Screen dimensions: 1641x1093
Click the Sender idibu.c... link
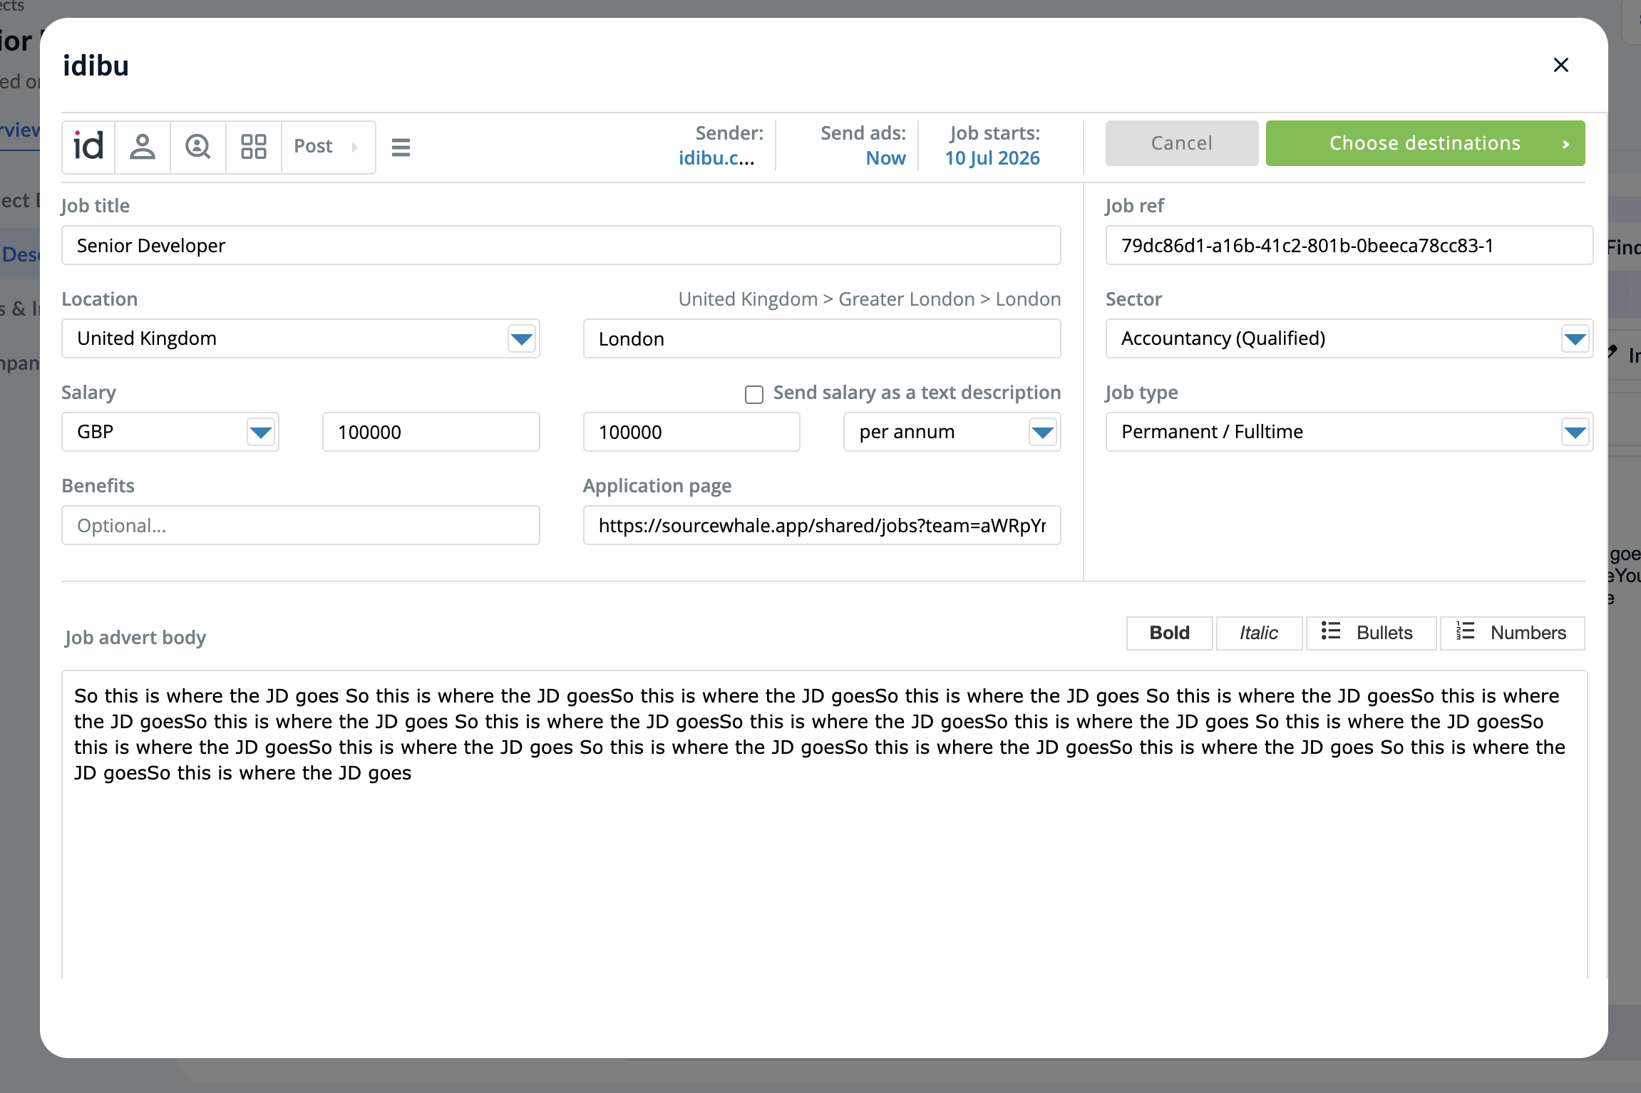(x=716, y=158)
